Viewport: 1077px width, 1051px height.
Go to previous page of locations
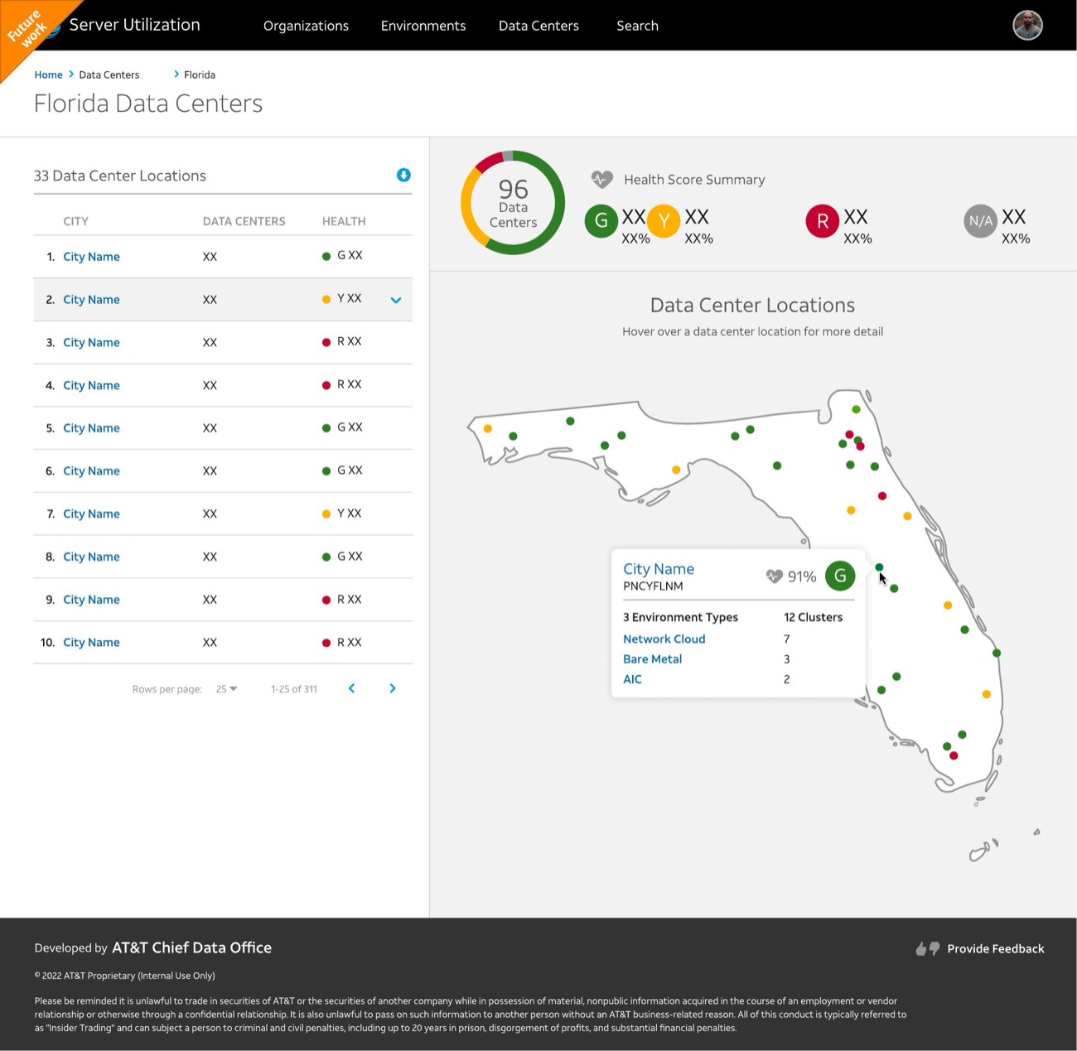pyautogui.click(x=351, y=688)
